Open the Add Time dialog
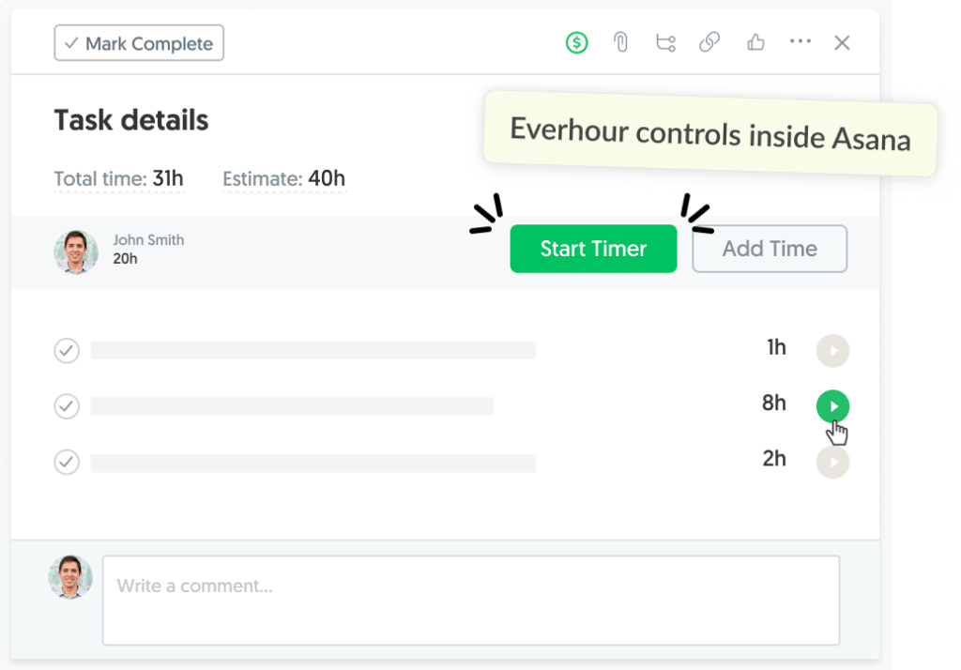This screenshot has height=670, width=961. click(x=769, y=249)
